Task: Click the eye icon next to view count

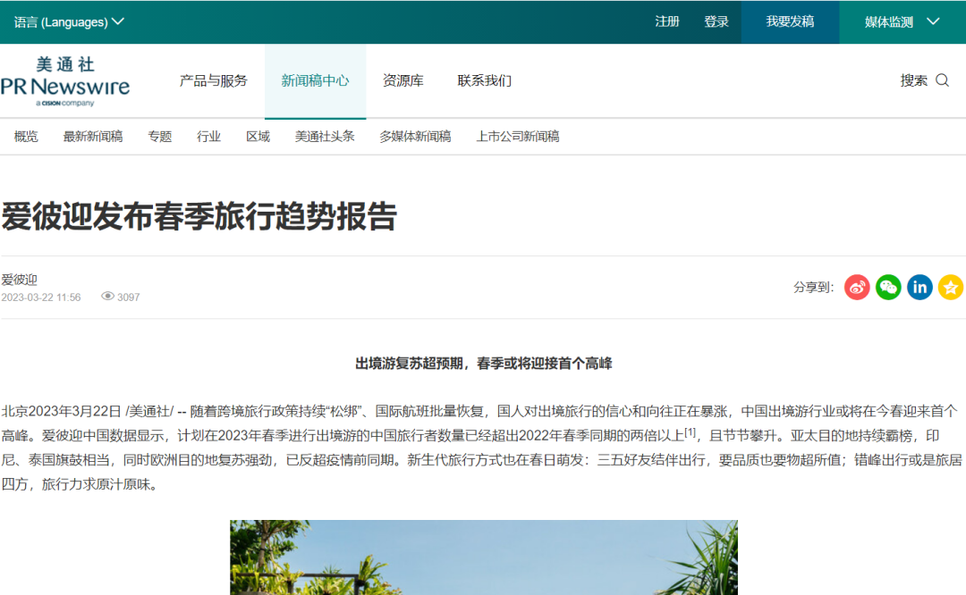Action: pos(106,296)
